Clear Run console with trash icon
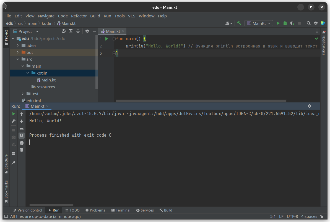 pos(22,150)
